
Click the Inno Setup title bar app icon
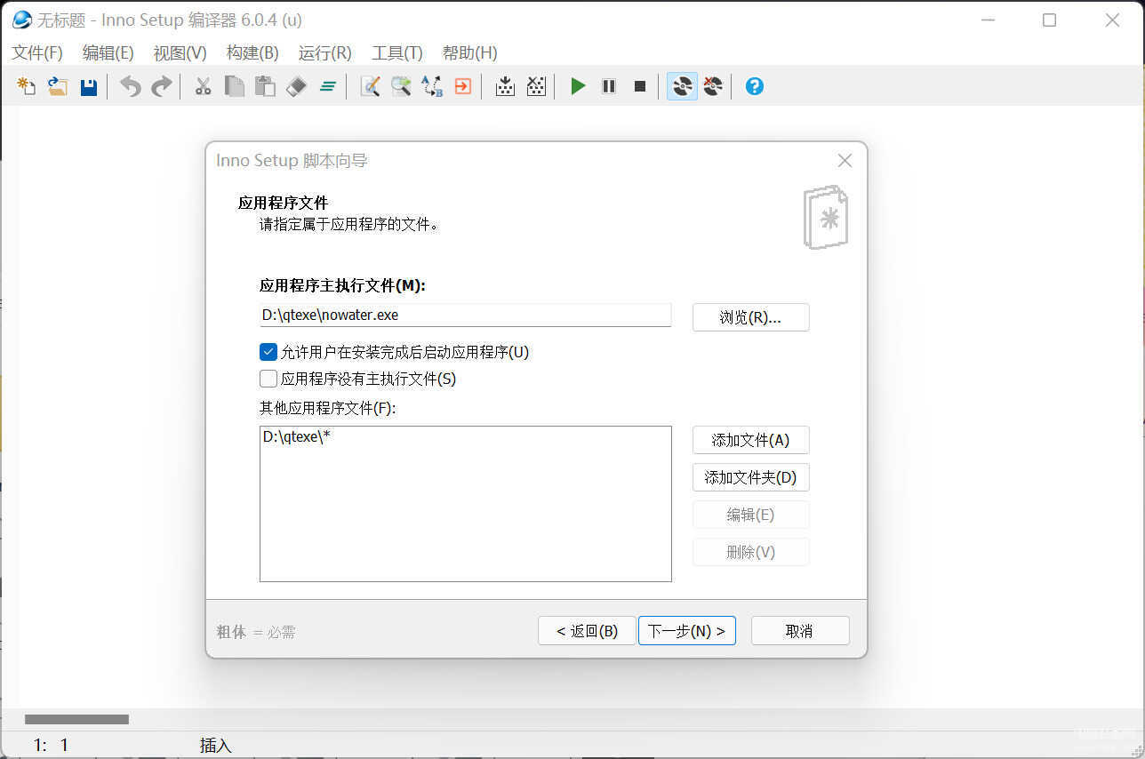coord(21,20)
